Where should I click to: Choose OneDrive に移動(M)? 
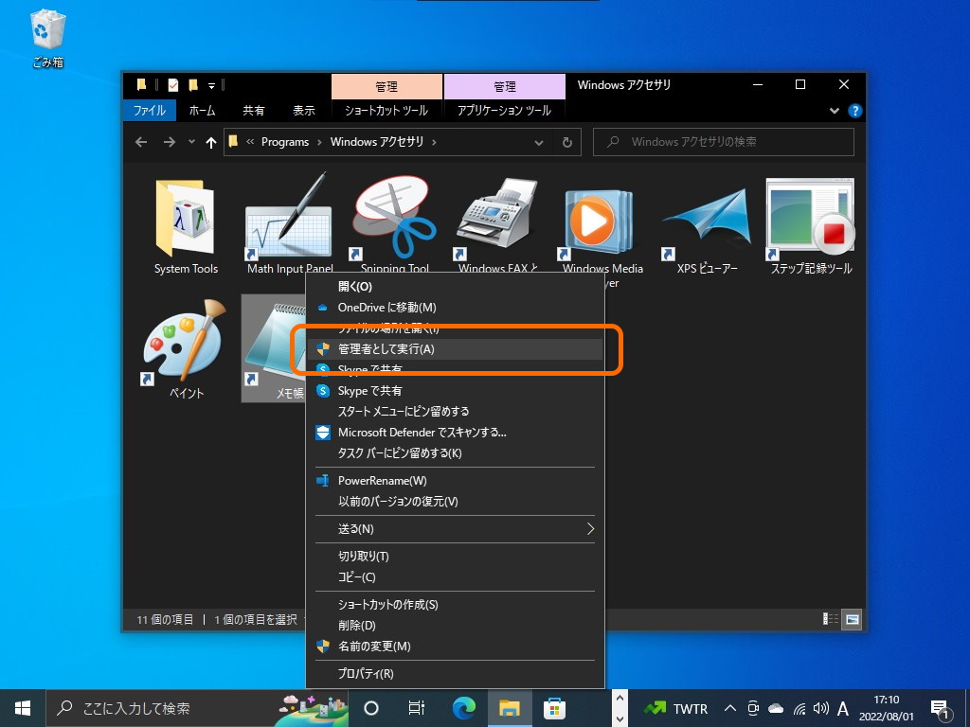click(455, 308)
